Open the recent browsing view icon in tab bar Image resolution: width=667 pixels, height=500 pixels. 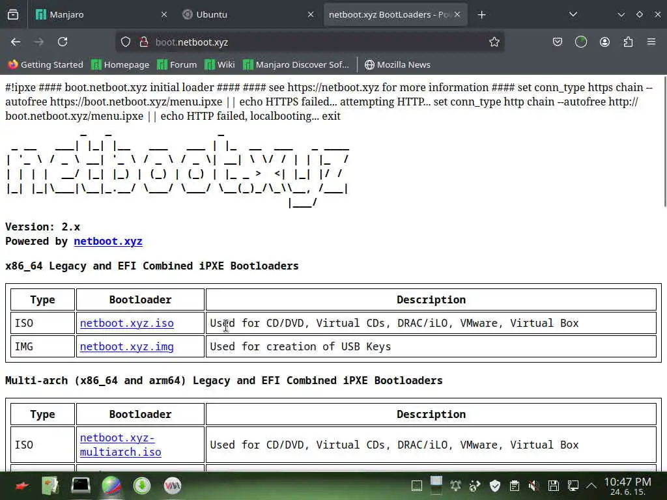[13, 15]
